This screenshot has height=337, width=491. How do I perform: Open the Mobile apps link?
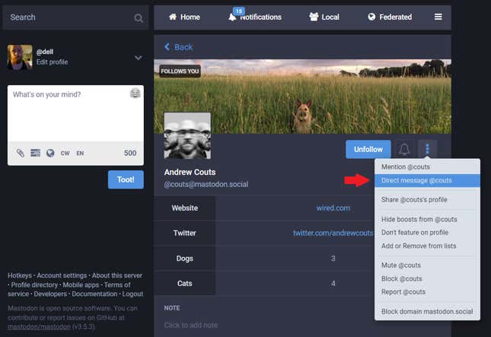click(x=81, y=285)
